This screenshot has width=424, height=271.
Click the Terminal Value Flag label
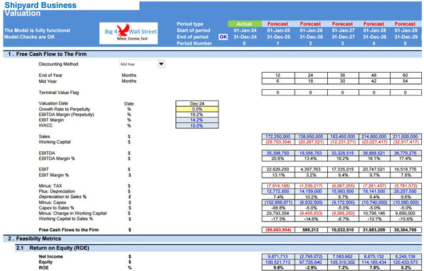59,93
